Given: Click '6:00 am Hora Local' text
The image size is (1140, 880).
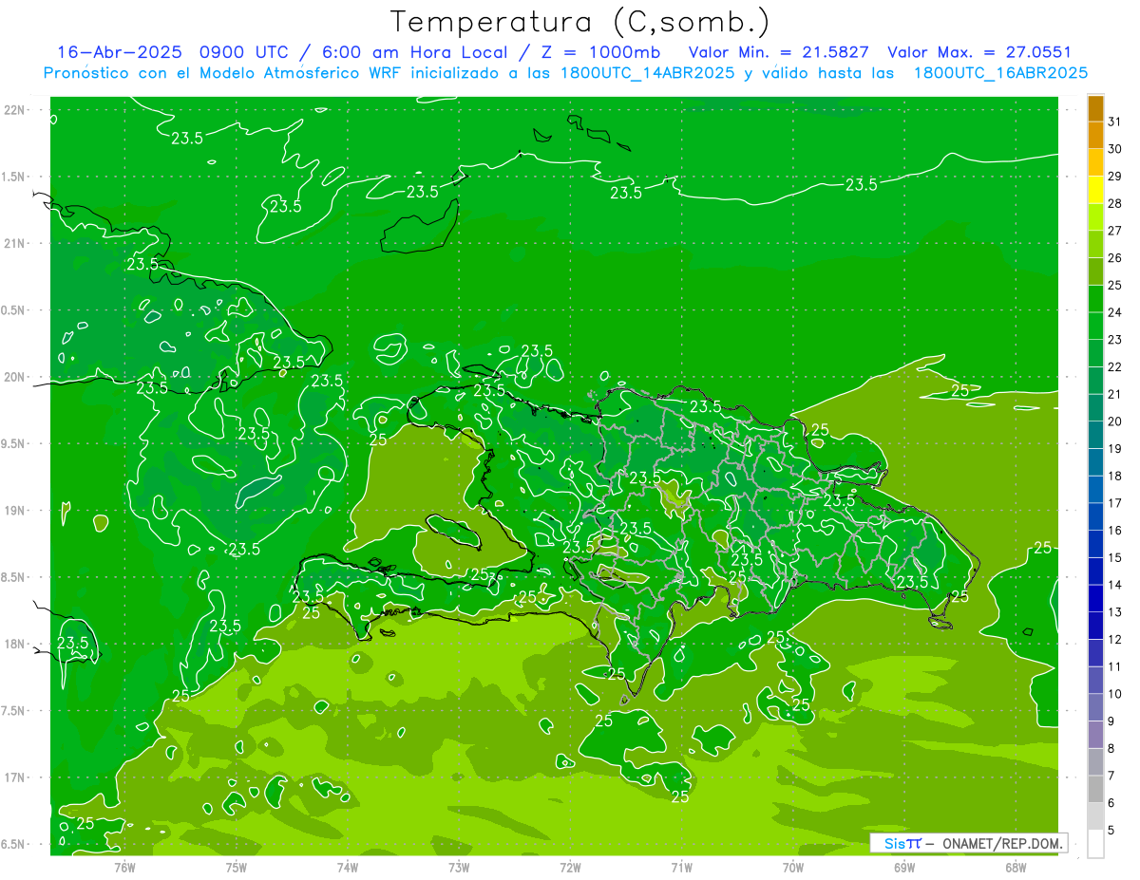Looking at the screenshot, I should 415,53.
